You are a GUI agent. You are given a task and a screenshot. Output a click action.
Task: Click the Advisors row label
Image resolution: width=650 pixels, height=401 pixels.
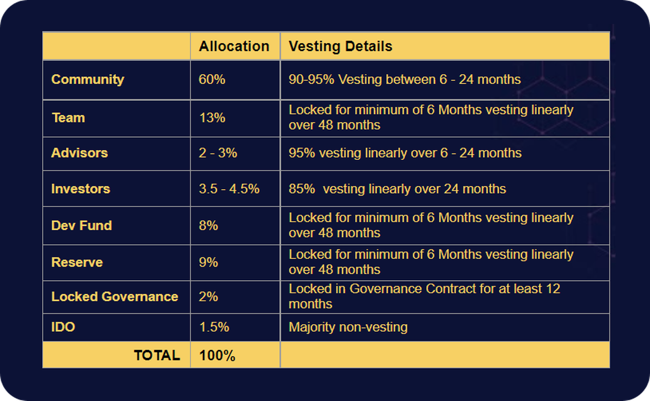(80, 153)
